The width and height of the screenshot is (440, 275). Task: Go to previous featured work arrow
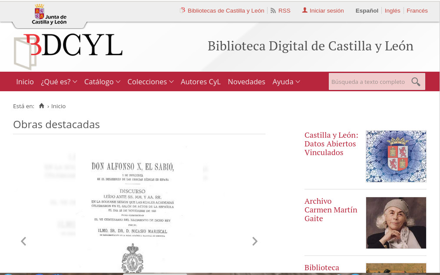click(23, 242)
